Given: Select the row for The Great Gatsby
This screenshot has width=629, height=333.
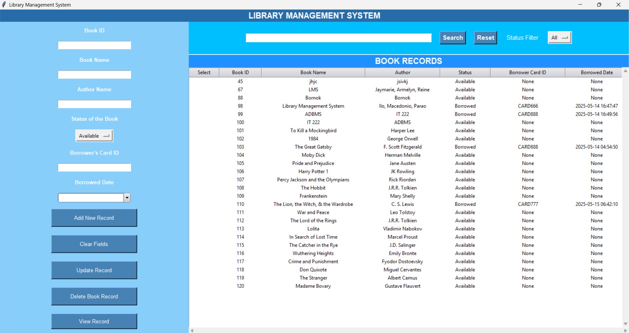Looking at the screenshot, I should 313,147.
